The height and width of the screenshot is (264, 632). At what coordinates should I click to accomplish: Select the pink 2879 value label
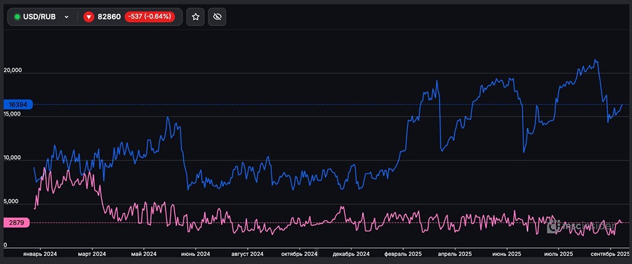[x=16, y=223]
